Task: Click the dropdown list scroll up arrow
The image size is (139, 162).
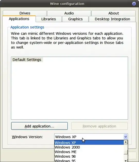Action: pyautogui.click(x=126, y=142)
